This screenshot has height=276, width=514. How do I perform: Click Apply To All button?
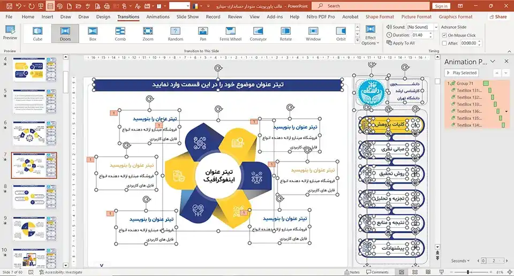click(400, 43)
